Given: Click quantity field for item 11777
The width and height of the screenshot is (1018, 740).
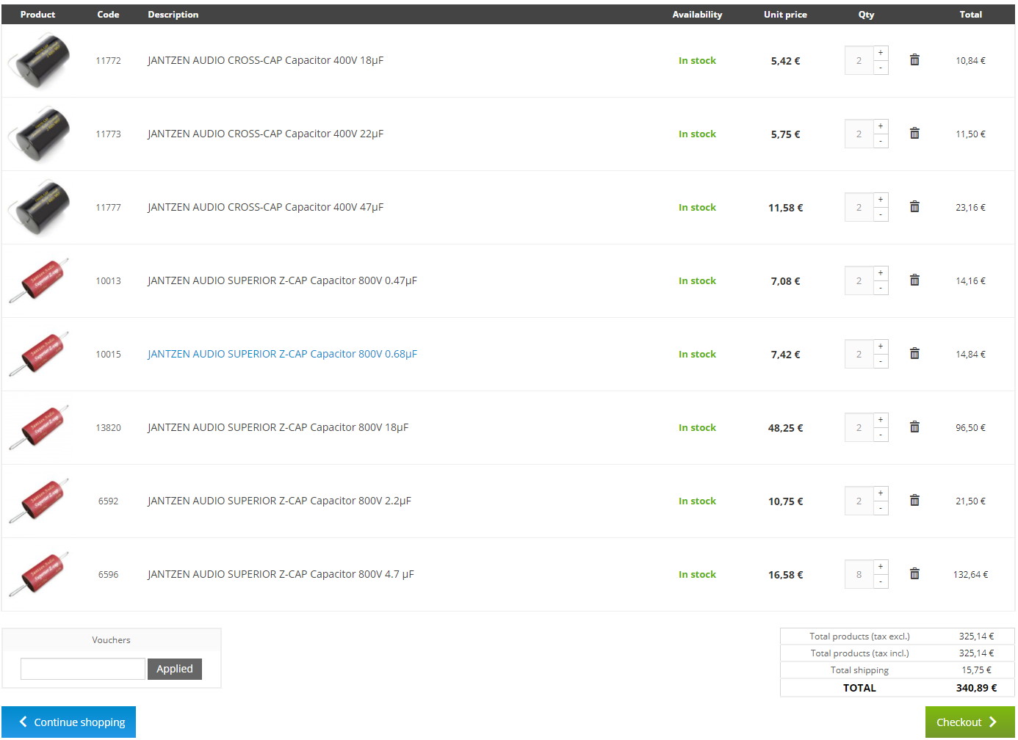Looking at the screenshot, I should [x=859, y=207].
